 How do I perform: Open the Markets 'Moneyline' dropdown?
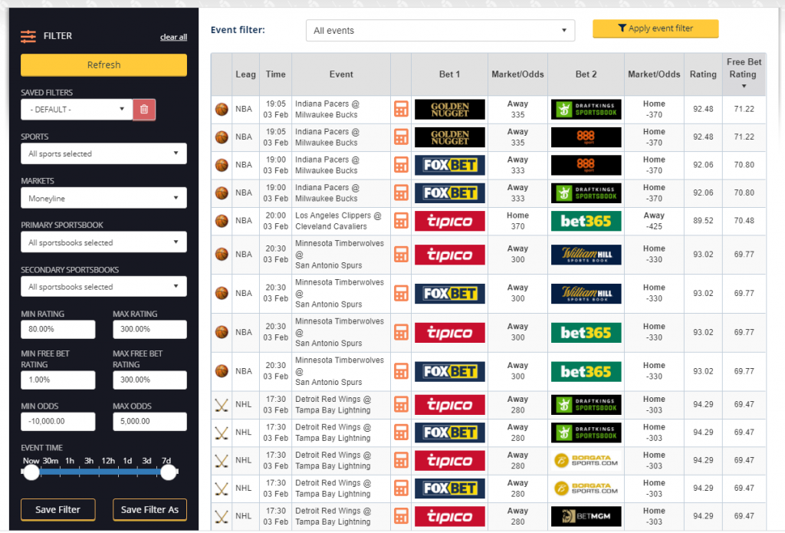103,199
